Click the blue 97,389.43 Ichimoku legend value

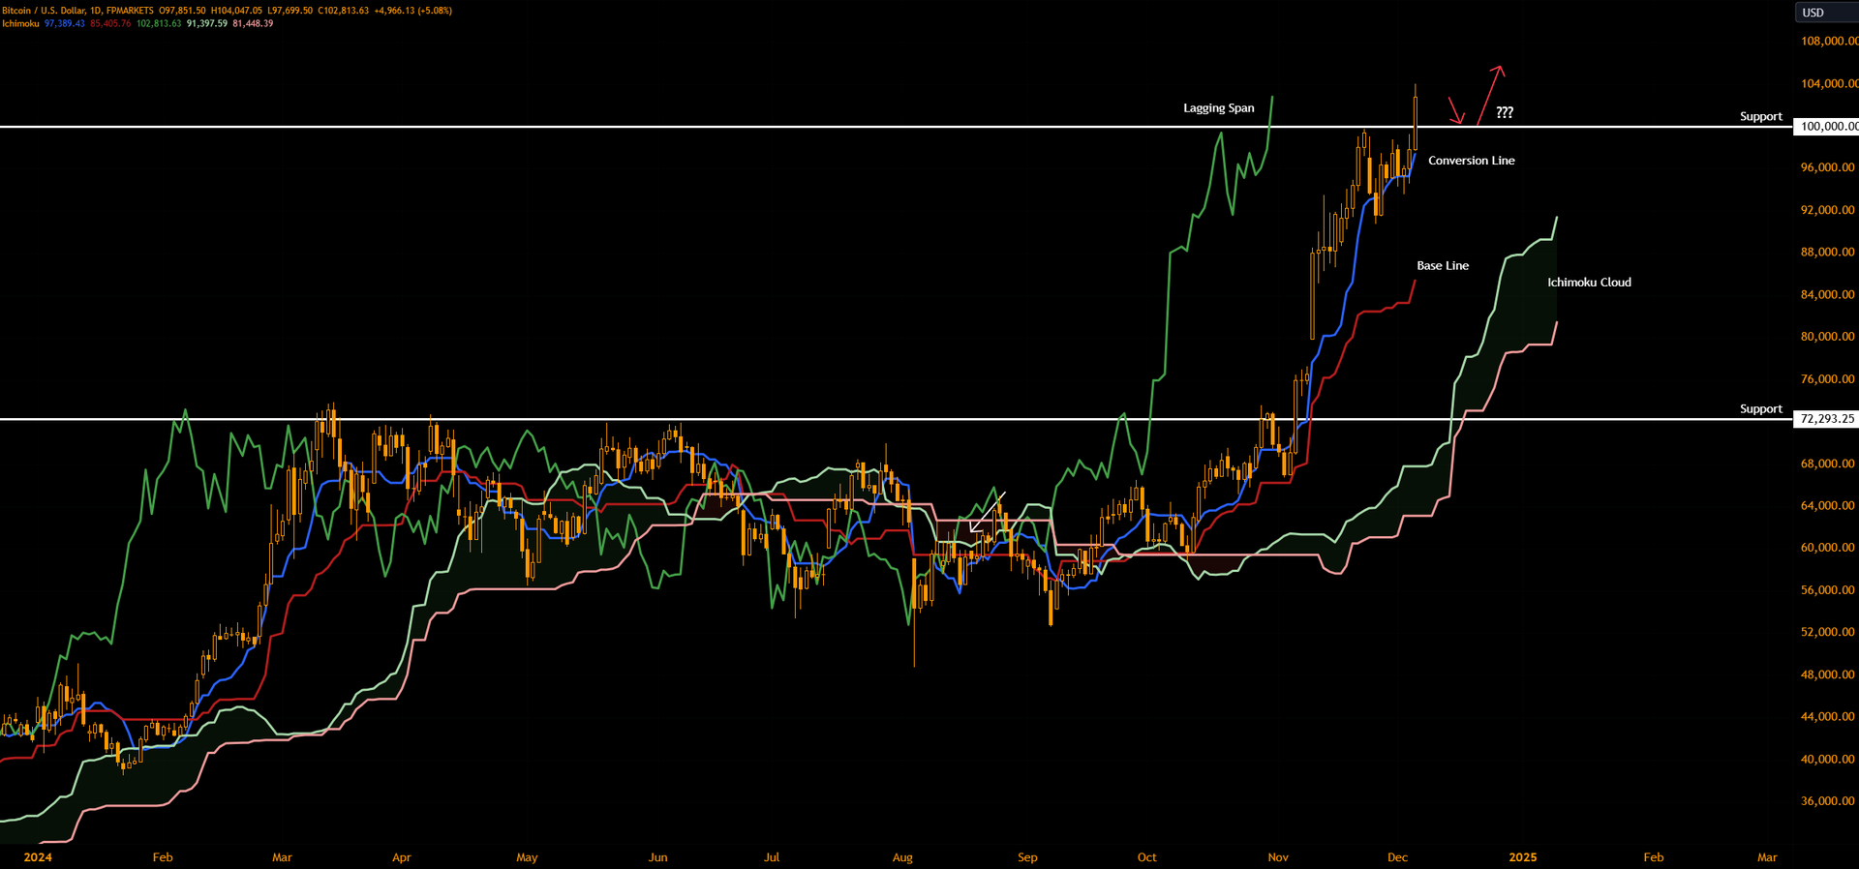[x=65, y=24]
